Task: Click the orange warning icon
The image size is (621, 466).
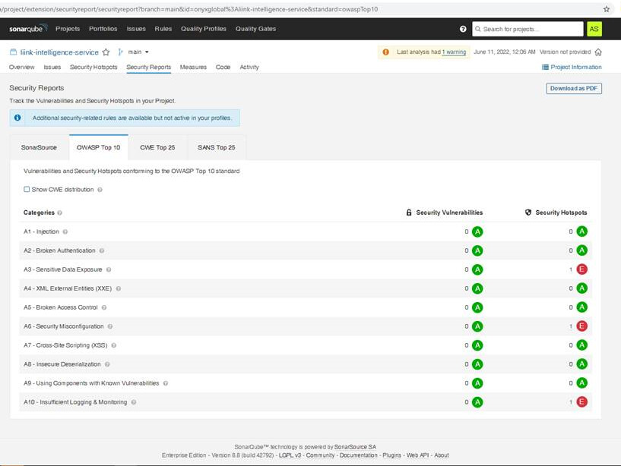Action: click(385, 52)
